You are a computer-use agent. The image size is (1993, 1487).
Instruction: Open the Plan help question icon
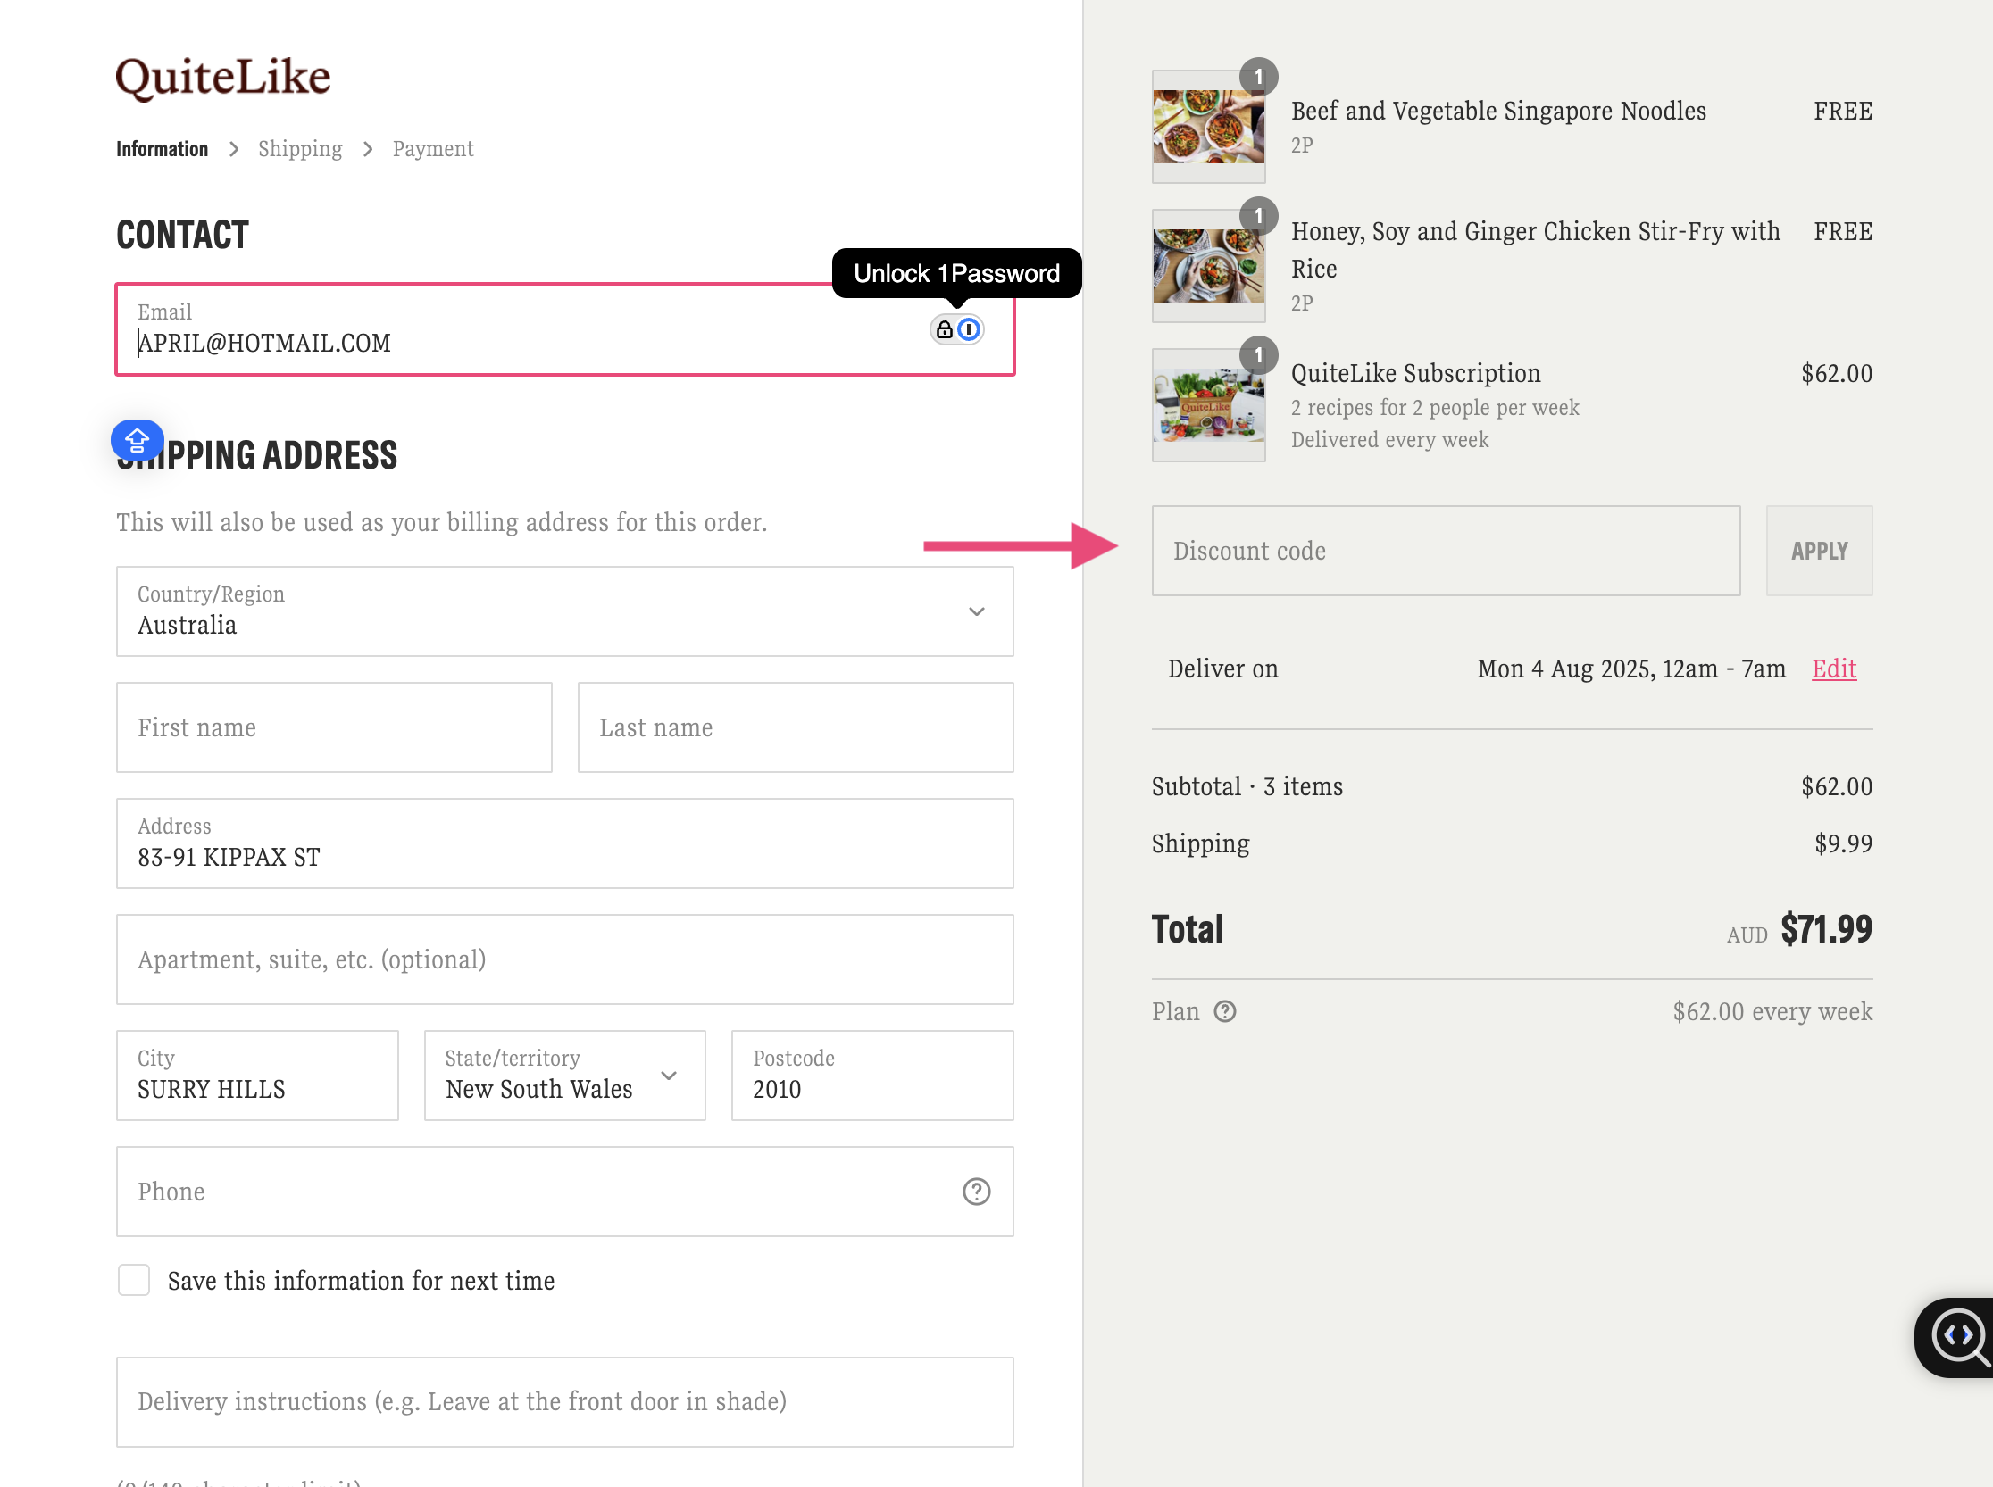pos(1225,1012)
